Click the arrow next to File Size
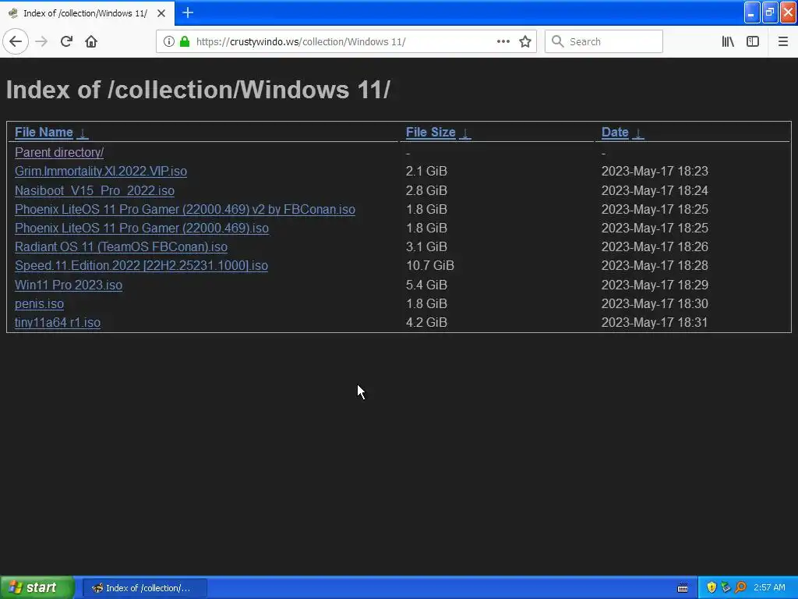 (x=465, y=133)
